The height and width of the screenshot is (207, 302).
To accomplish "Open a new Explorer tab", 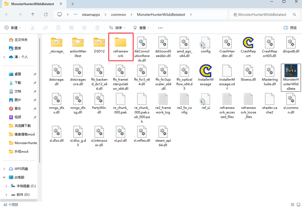I will [x=73, y=4].
